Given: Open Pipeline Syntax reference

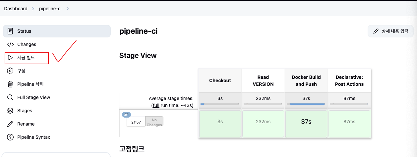Looking at the screenshot, I should point(57,137).
